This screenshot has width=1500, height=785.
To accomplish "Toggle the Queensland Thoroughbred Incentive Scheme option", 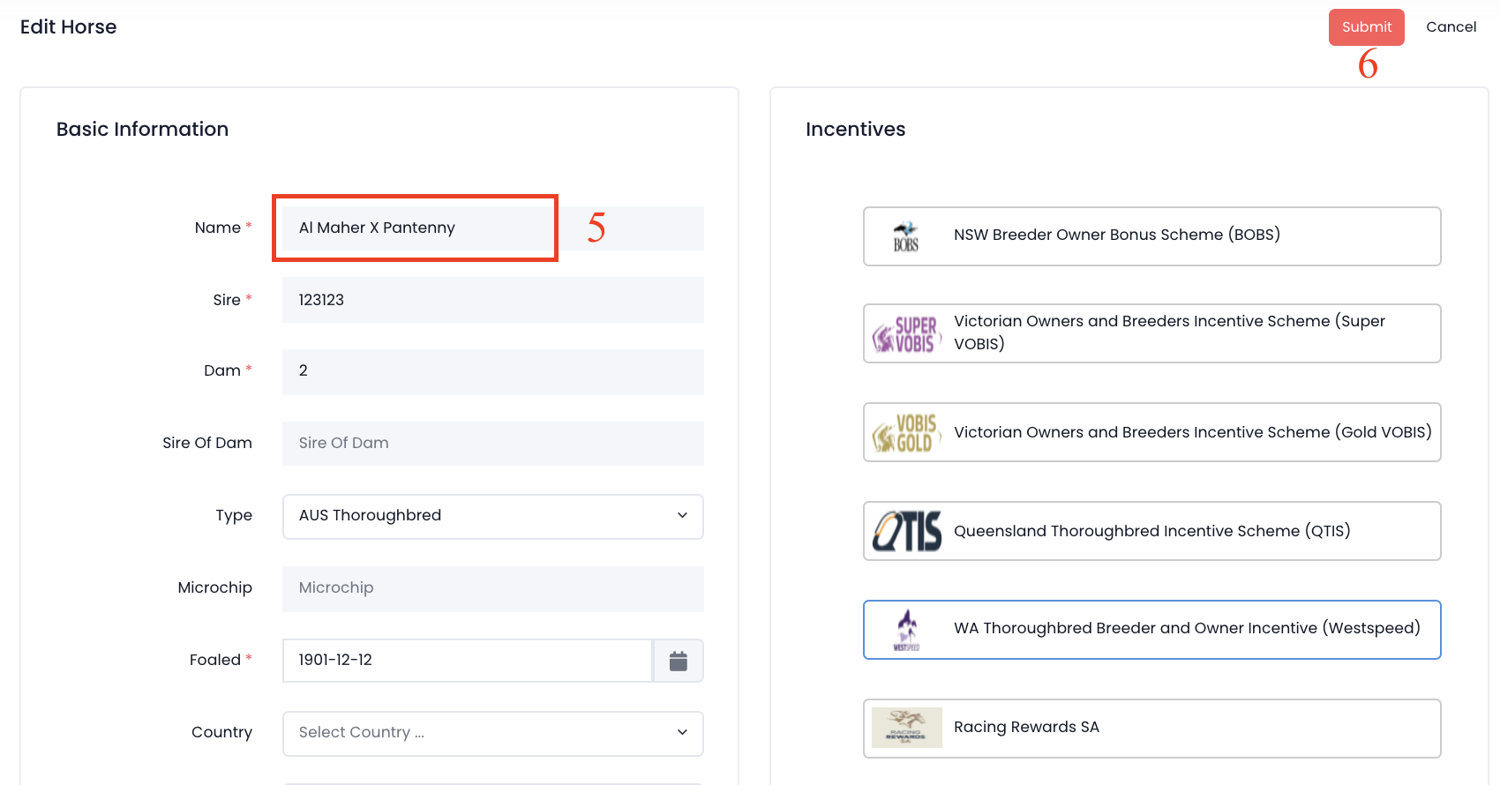I will (x=1151, y=531).
